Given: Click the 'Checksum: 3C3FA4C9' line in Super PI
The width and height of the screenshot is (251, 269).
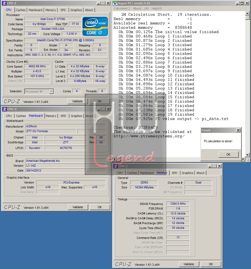Looking at the screenshot, I should [136, 128].
